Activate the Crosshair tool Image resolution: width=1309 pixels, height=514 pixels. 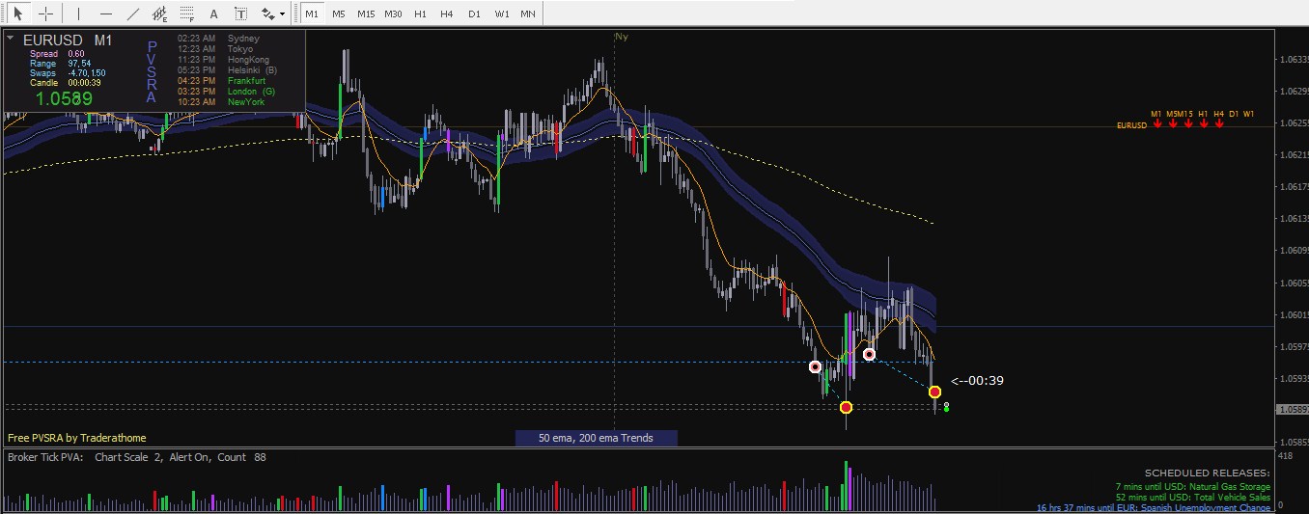point(44,14)
